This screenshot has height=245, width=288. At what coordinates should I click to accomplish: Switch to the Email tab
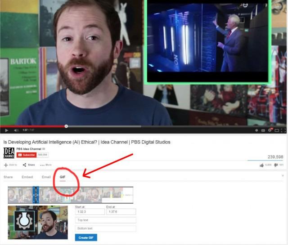(46, 177)
